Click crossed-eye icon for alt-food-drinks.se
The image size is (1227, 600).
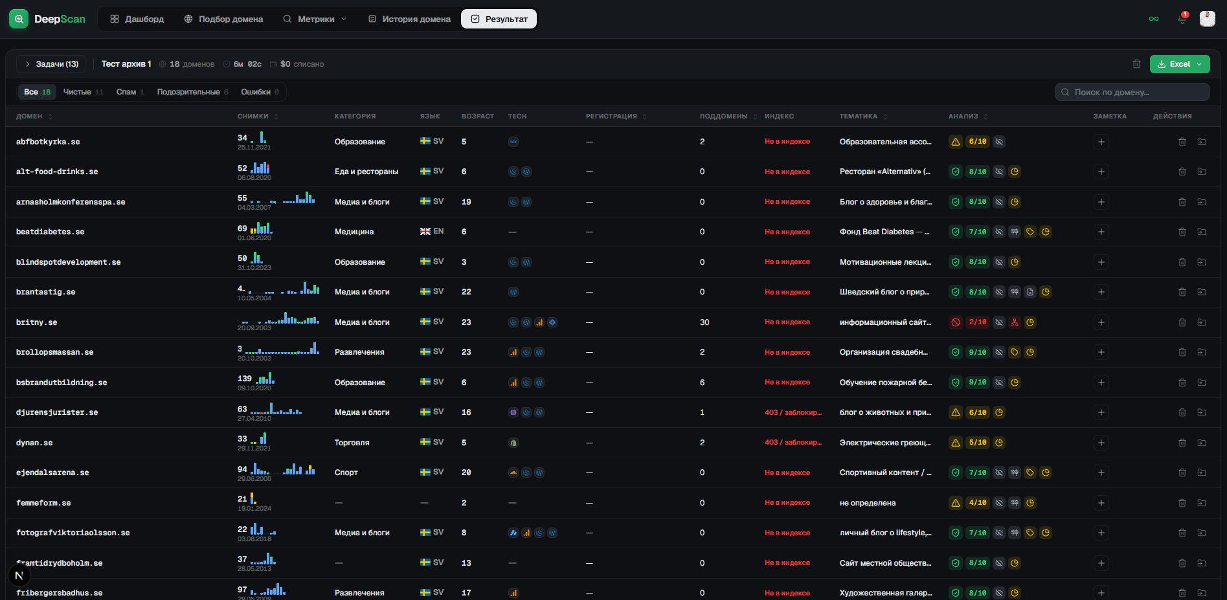click(x=999, y=172)
